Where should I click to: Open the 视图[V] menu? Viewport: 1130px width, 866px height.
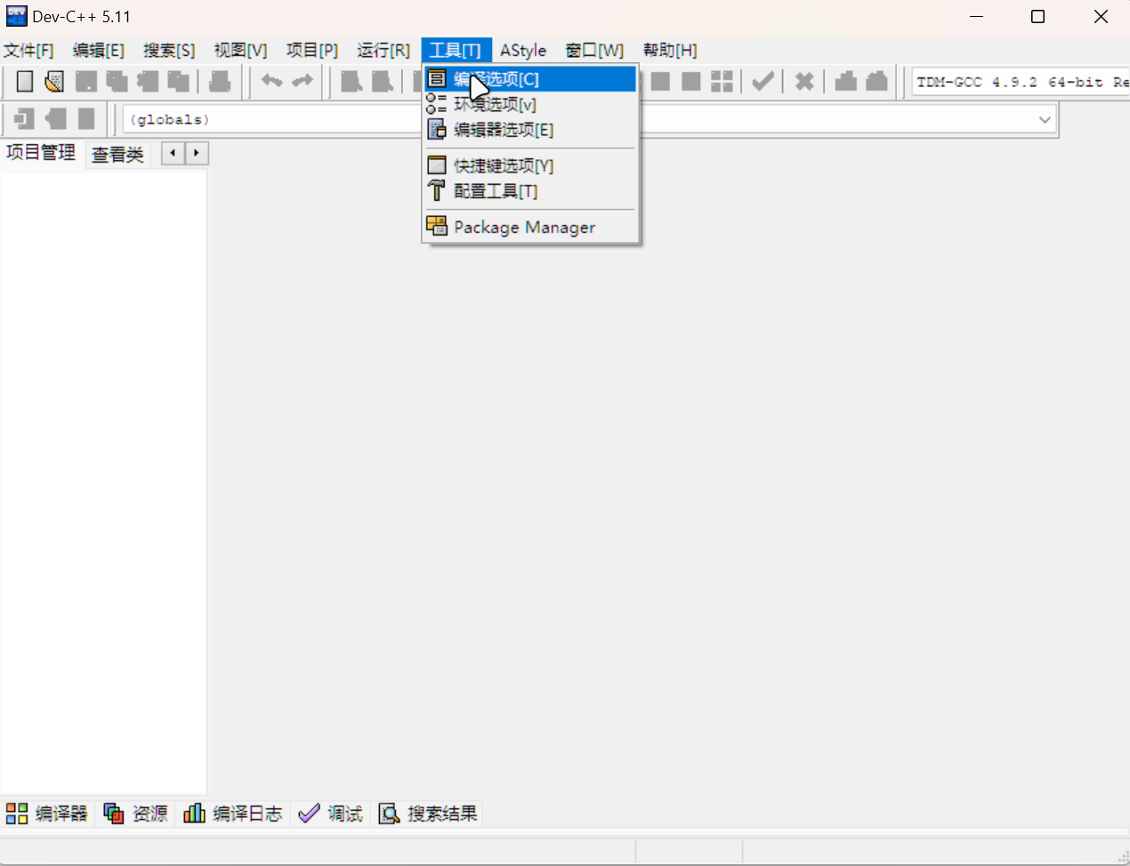(240, 51)
